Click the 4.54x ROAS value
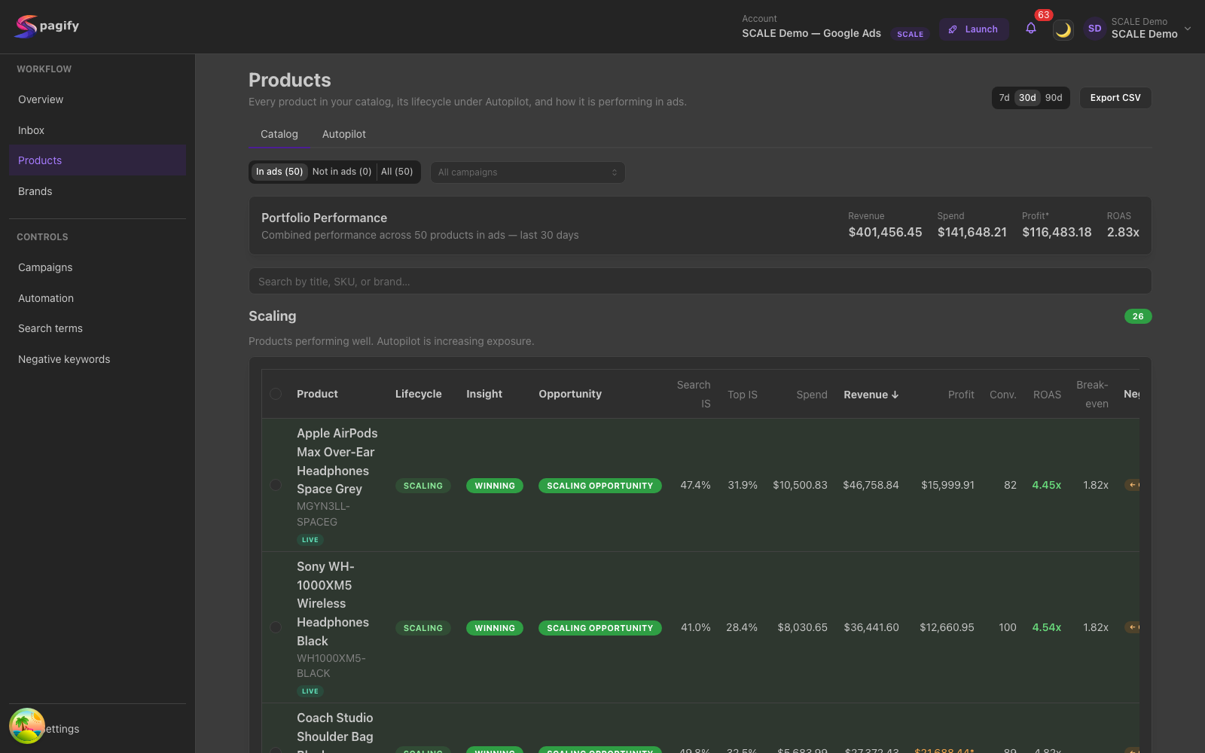This screenshot has height=753, width=1205. click(1047, 627)
